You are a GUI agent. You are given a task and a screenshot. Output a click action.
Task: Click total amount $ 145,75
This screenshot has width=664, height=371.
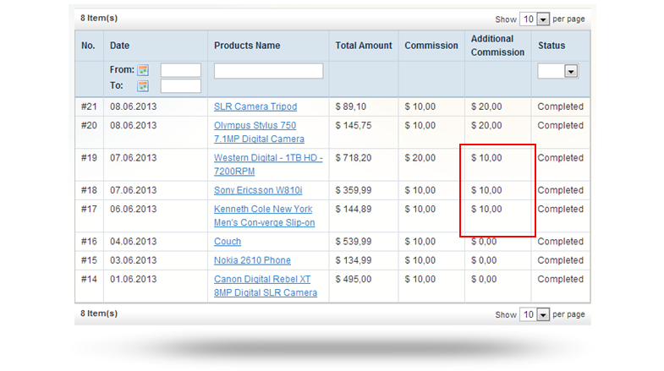tap(354, 126)
